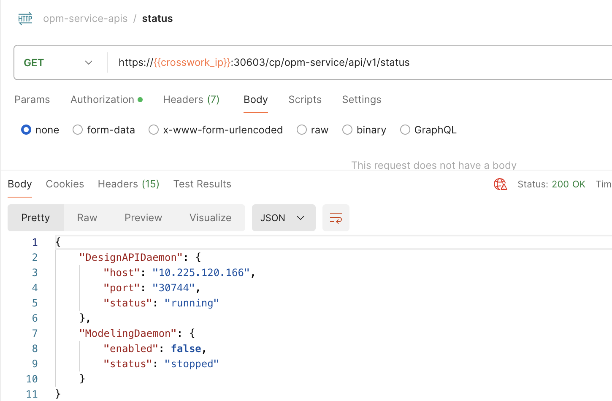Click the status request name in breadcrumb
612x401 pixels.
(x=157, y=19)
